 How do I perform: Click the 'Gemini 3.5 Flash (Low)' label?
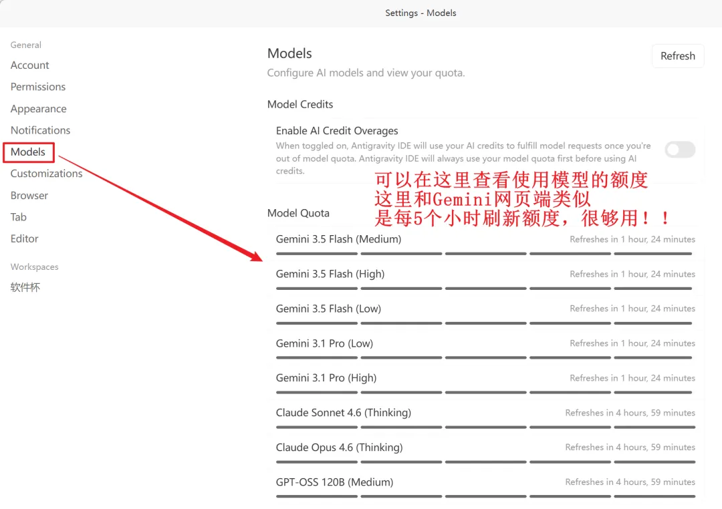pyautogui.click(x=328, y=309)
